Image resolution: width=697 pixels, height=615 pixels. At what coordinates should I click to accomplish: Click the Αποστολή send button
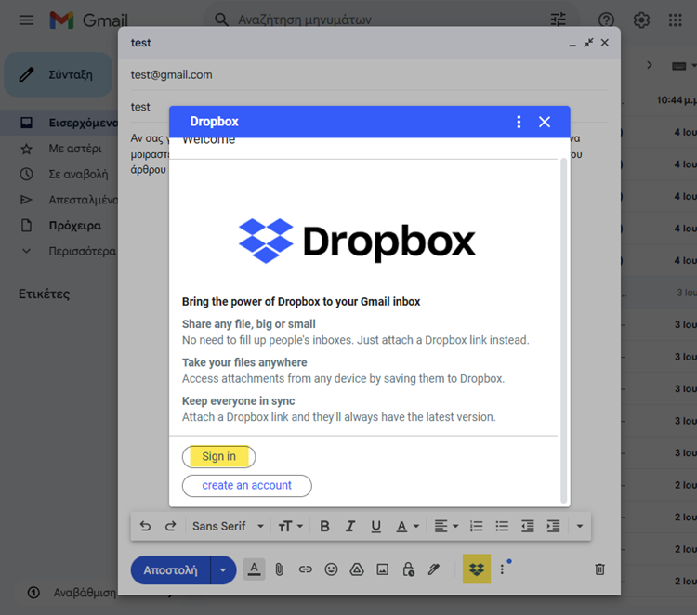(x=170, y=570)
